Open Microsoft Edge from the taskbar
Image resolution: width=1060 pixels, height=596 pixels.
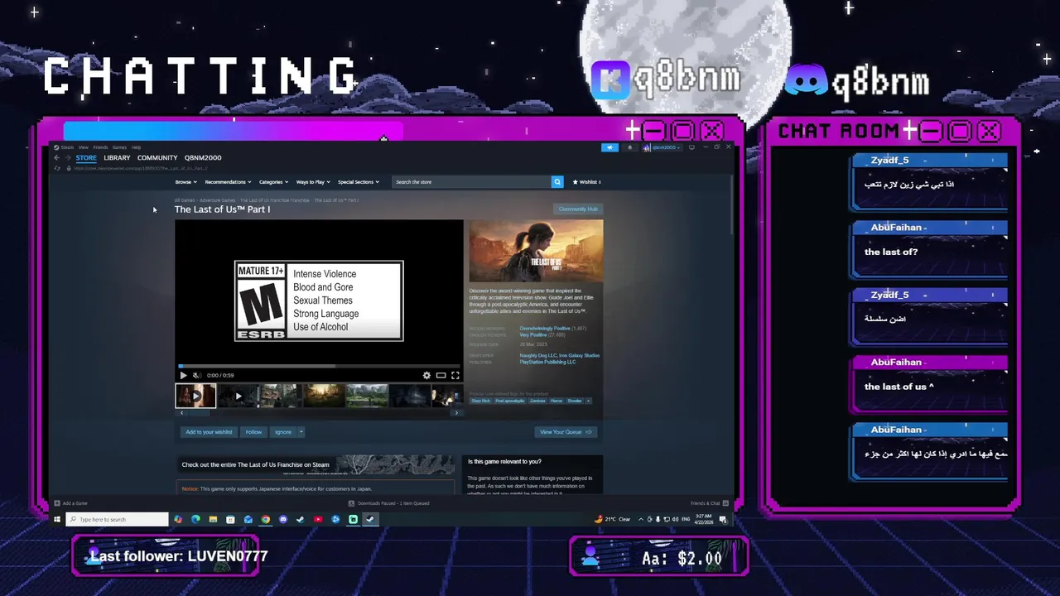(195, 519)
